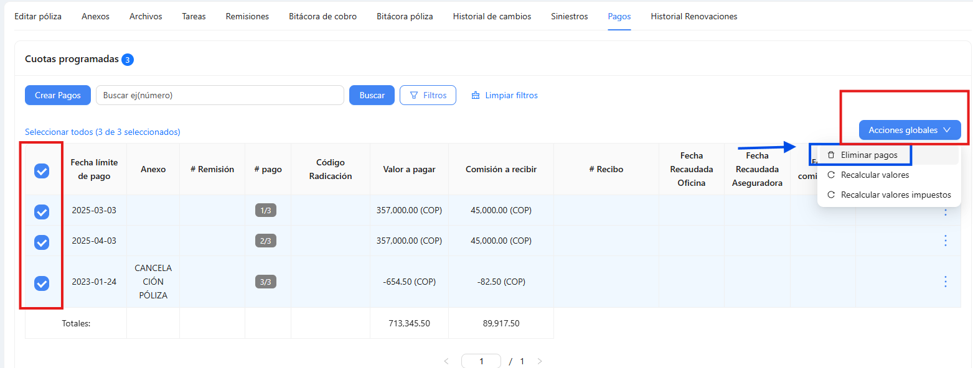Choose Recalcular valores menu option
The height and width of the screenshot is (368, 973).
[889, 175]
